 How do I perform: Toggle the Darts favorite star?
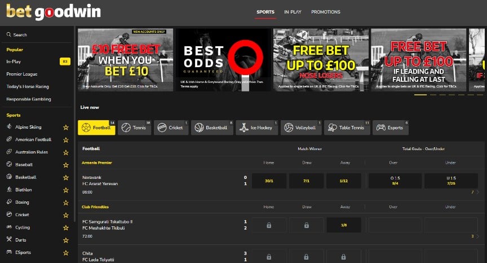[x=66, y=240]
